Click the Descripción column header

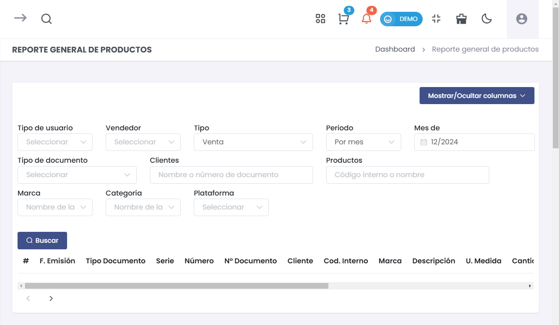pos(434,261)
